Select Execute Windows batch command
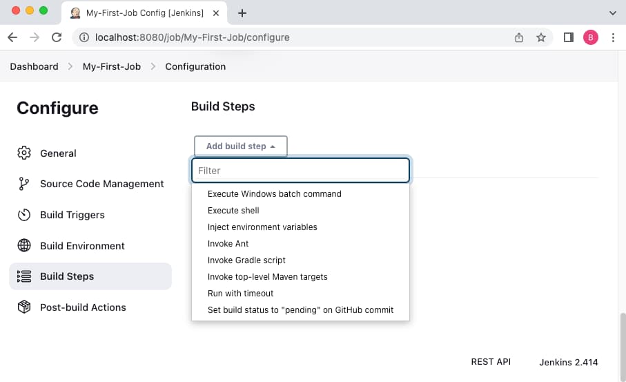The height and width of the screenshot is (382, 626). coord(274,194)
